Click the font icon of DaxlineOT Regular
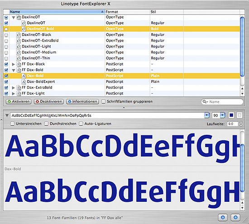The width and height of the screenshot is (249, 224). pos(24,23)
